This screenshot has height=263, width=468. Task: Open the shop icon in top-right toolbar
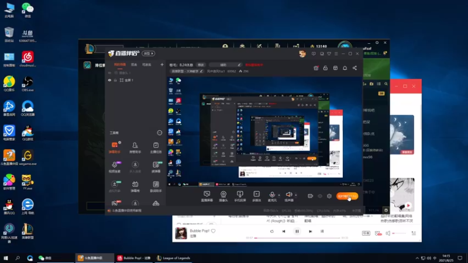[x=335, y=68]
